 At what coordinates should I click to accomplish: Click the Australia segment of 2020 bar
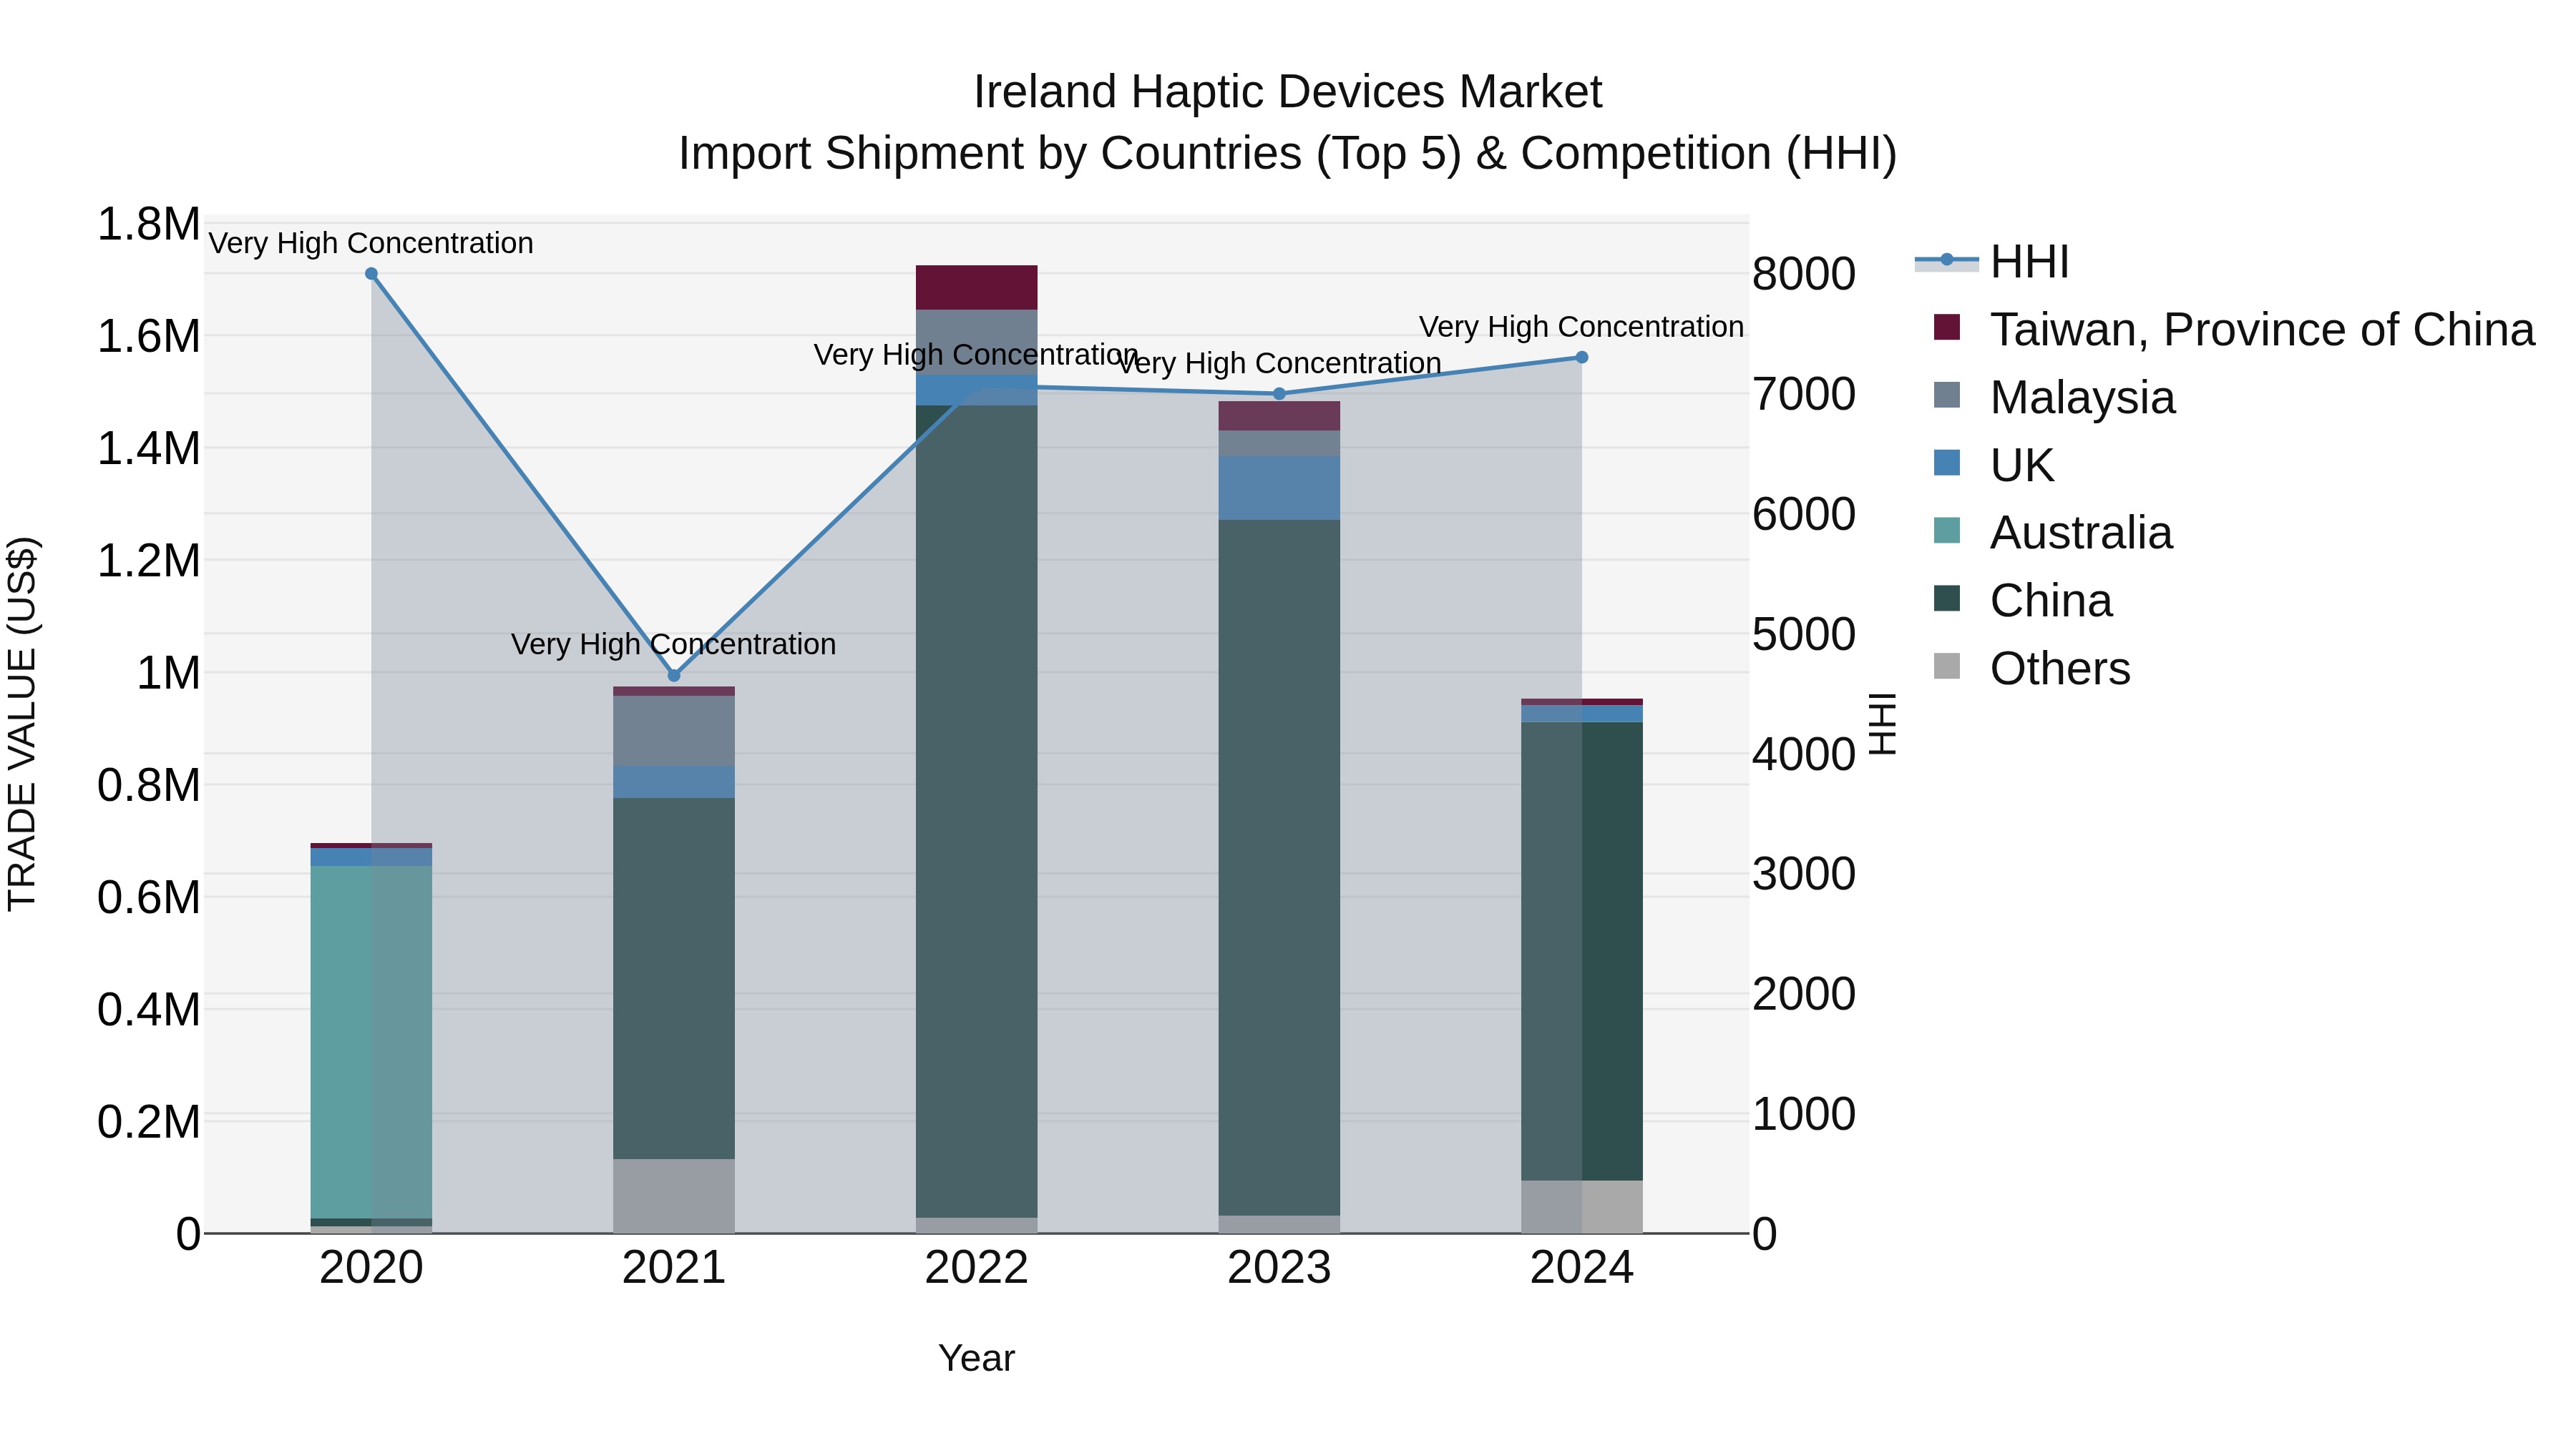point(371,1043)
